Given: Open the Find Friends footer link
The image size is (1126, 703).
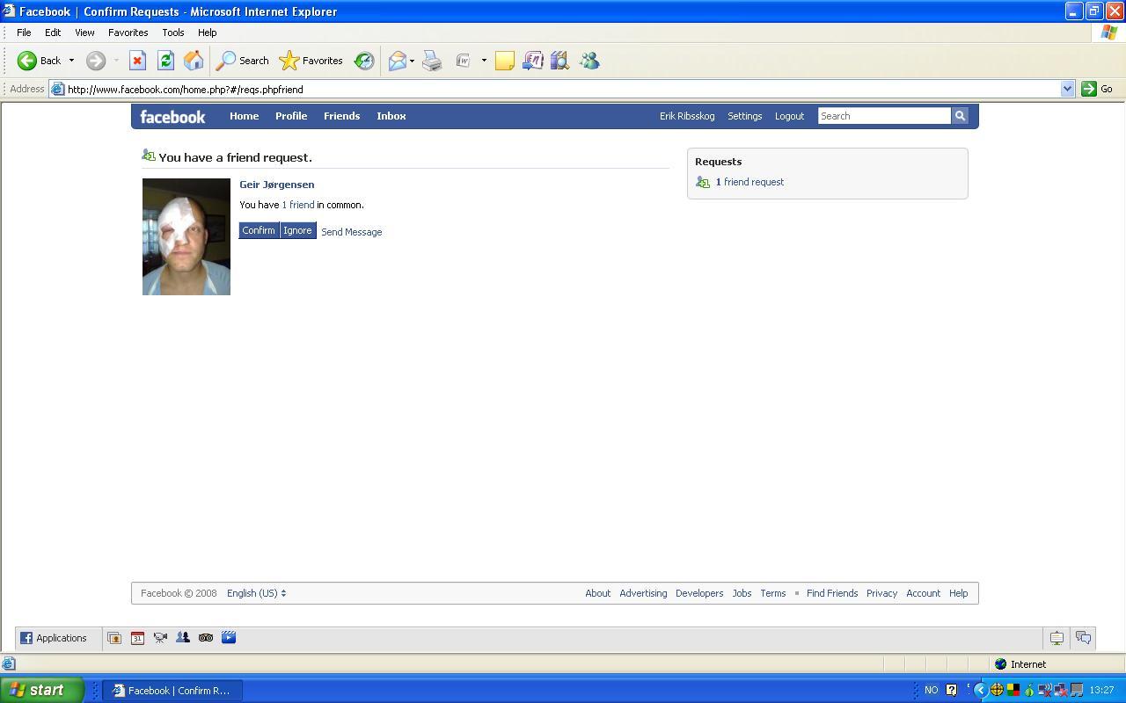Looking at the screenshot, I should (831, 593).
